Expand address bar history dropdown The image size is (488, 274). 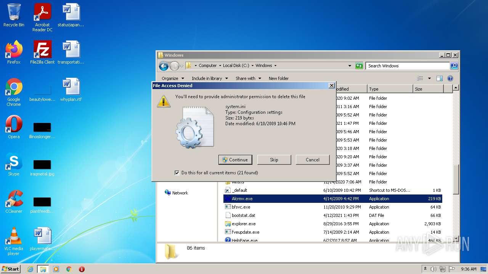(x=350, y=66)
